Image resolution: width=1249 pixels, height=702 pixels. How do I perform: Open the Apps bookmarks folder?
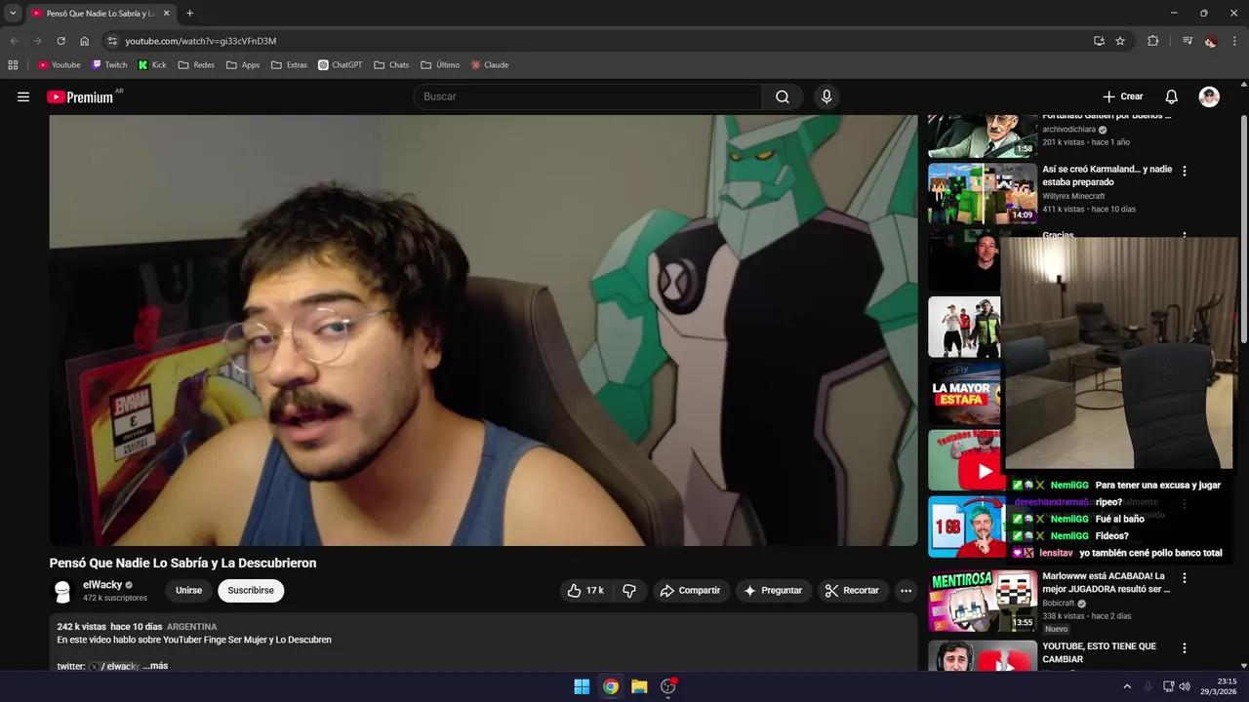click(243, 65)
